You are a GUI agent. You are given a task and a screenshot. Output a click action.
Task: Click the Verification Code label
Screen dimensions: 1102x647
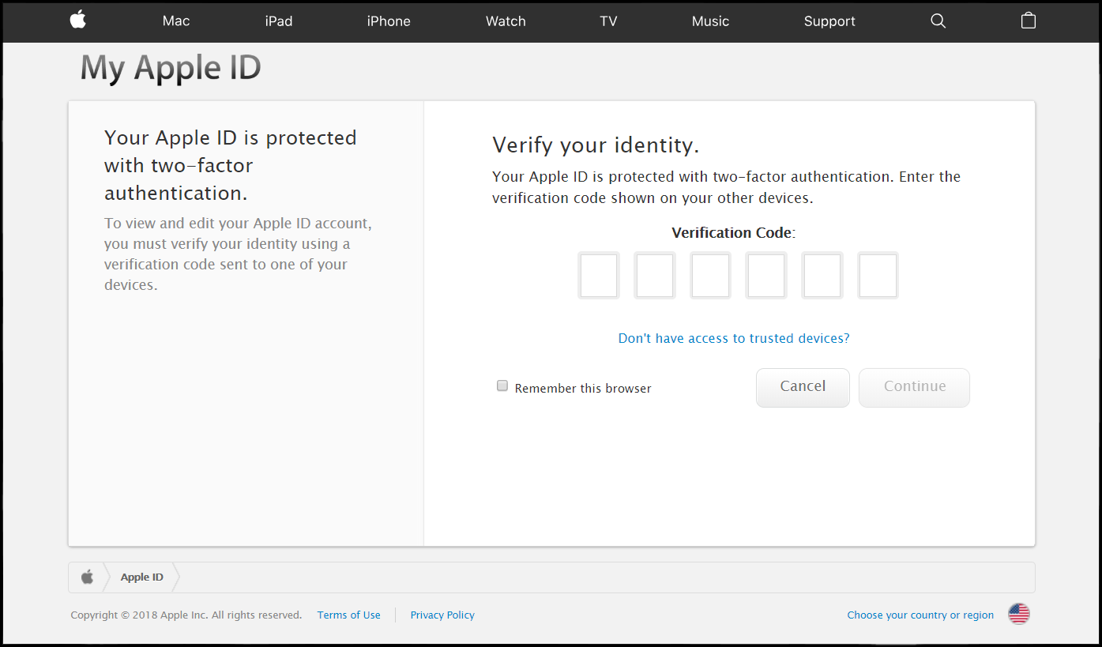(734, 233)
